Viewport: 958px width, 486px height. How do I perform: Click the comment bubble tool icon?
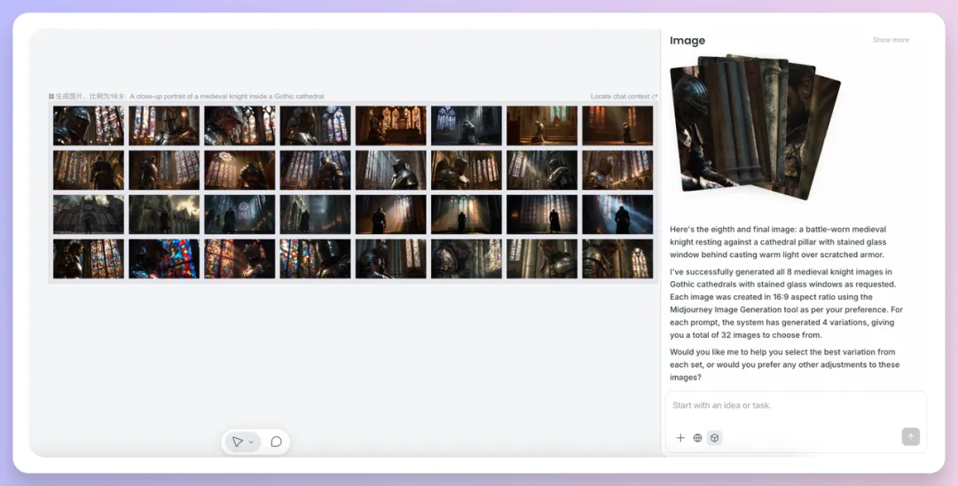[x=276, y=442]
